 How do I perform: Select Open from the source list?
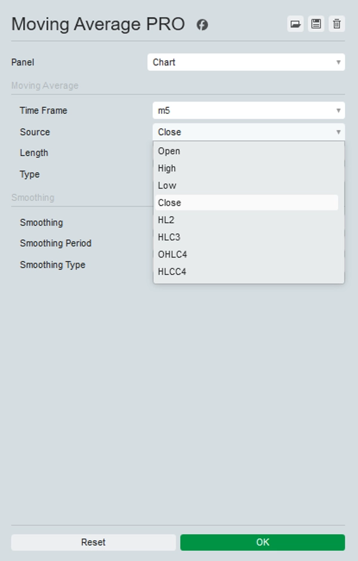point(169,151)
